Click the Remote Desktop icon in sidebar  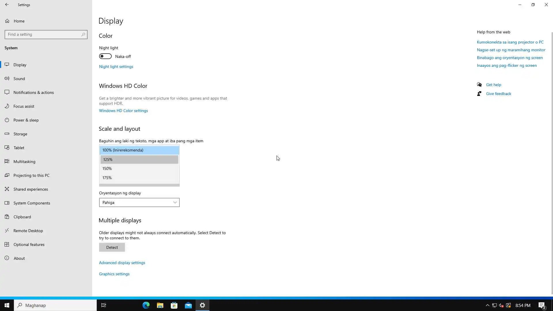click(7, 230)
